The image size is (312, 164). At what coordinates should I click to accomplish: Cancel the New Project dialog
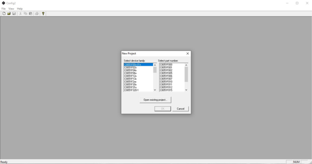[x=180, y=109]
